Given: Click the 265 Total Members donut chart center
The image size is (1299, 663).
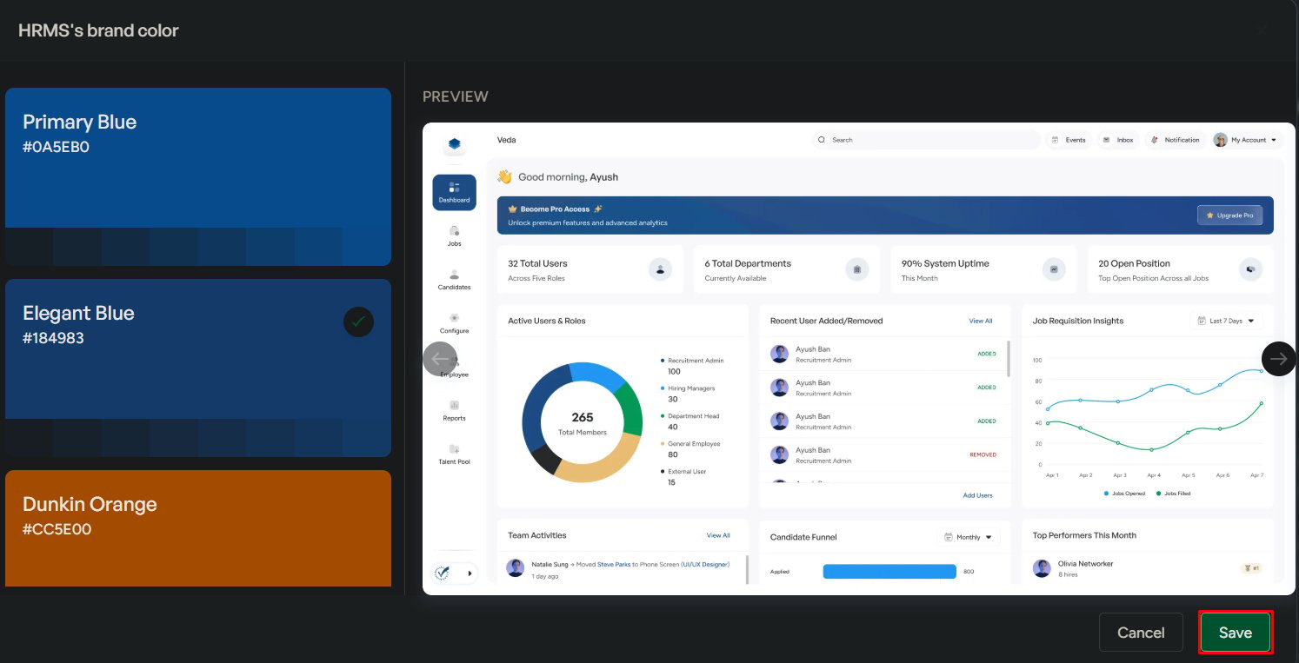Looking at the screenshot, I should tap(583, 423).
